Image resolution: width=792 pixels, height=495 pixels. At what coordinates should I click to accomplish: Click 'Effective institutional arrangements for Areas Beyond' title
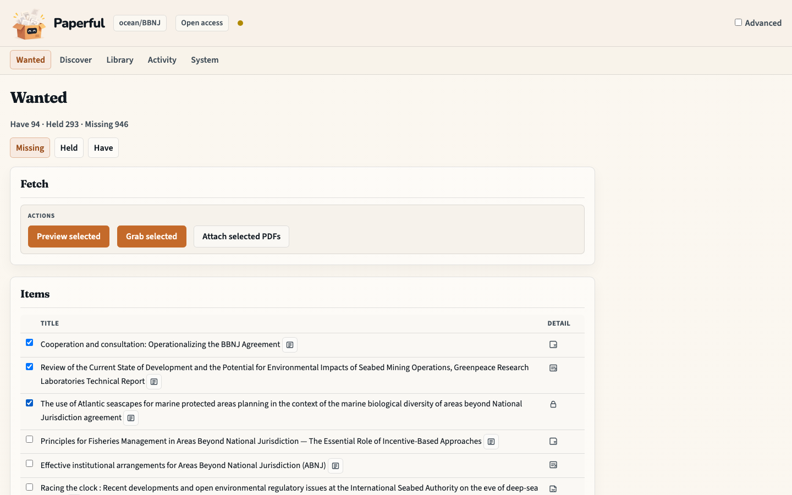[x=183, y=465]
